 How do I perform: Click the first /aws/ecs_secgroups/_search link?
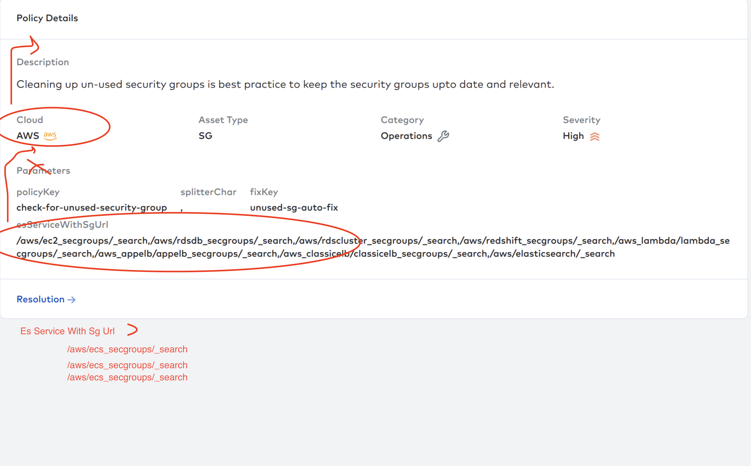pyautogui.click(x=127, y=349)
